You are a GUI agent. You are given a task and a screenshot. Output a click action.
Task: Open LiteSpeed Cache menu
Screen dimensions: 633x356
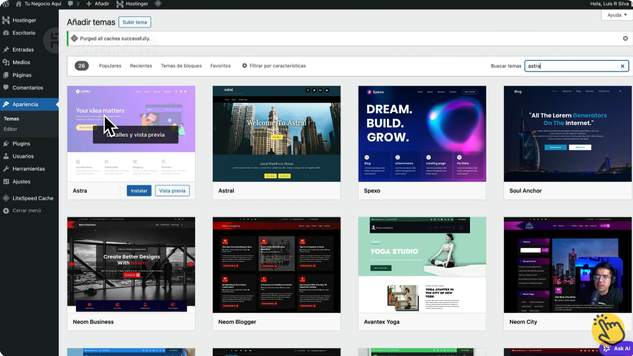point(33,198)
